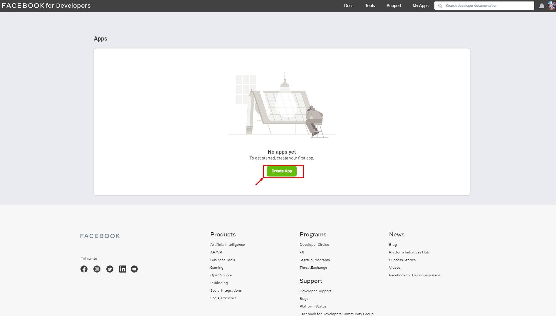
Task: Go to My Apps
Action: click(421, 6)
